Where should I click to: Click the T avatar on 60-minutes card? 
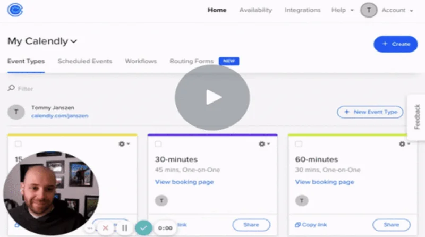coord(302,201)
